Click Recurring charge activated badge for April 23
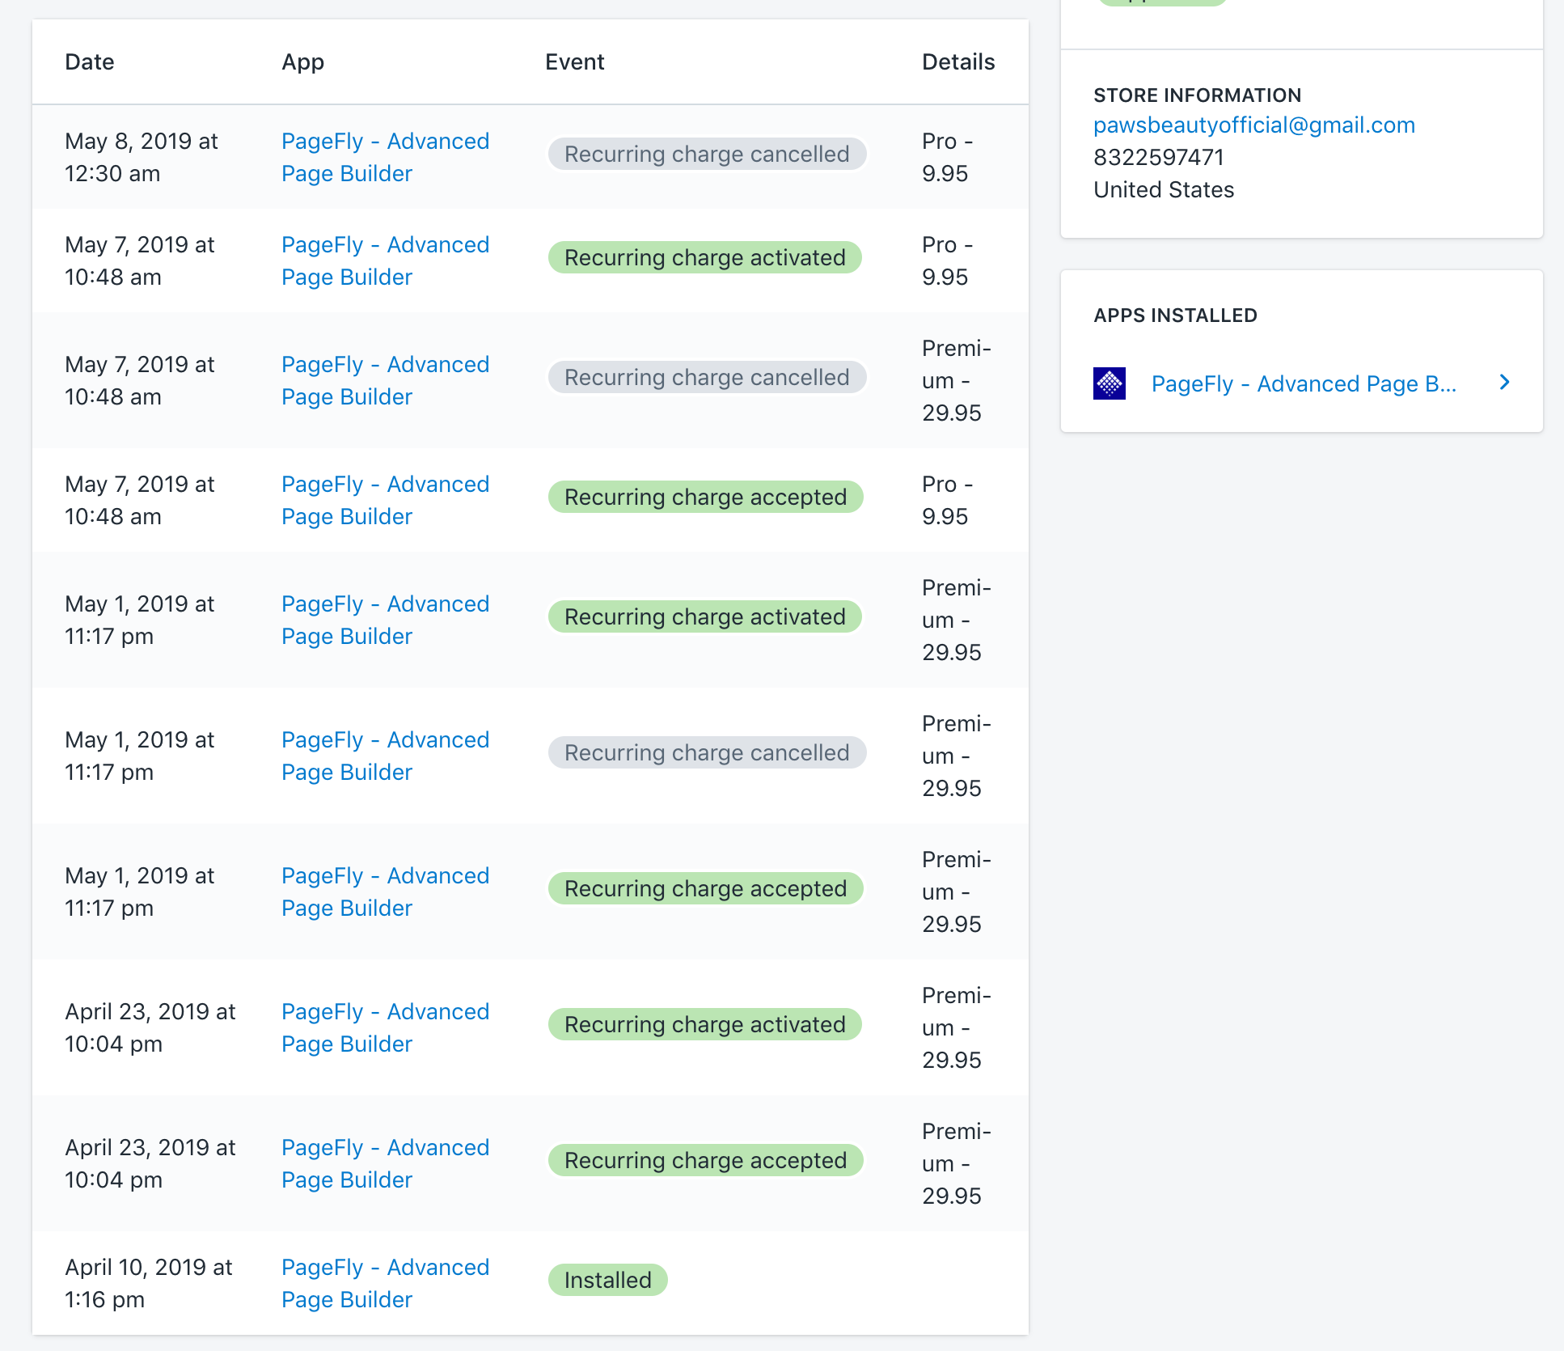The image size is (1564, 1351). tap(704, 1024)
